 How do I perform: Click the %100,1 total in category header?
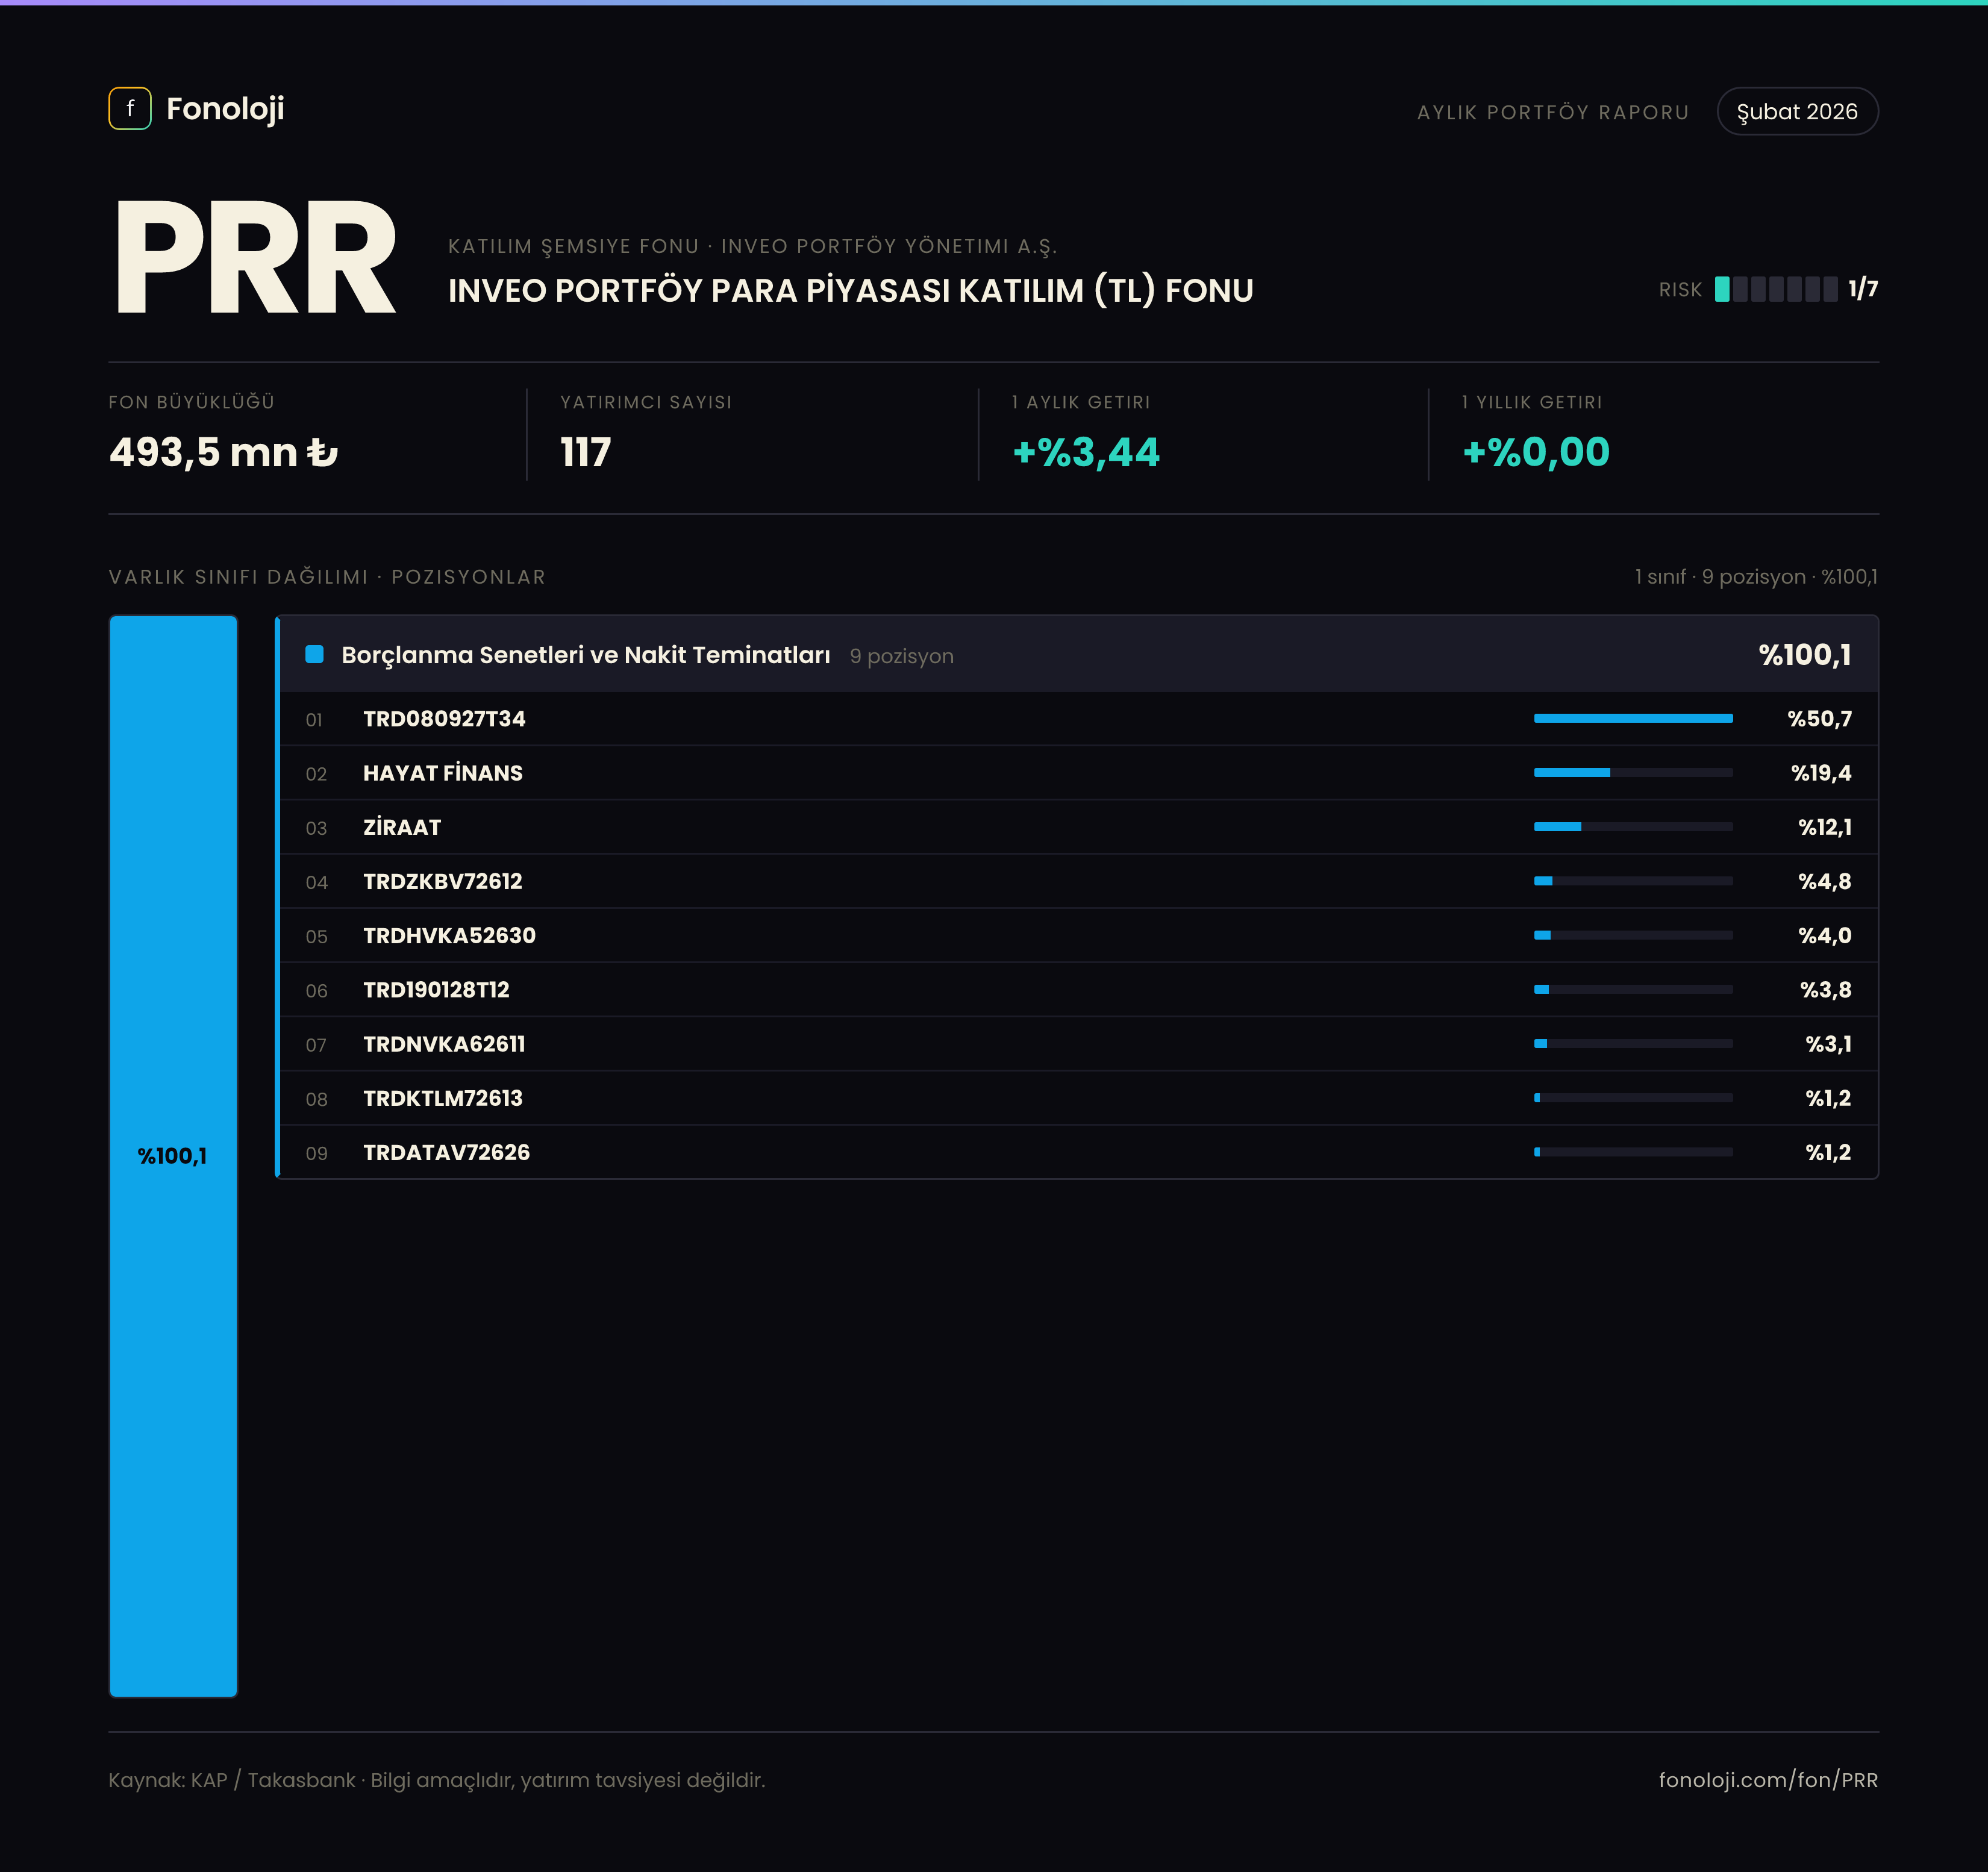1805,655
